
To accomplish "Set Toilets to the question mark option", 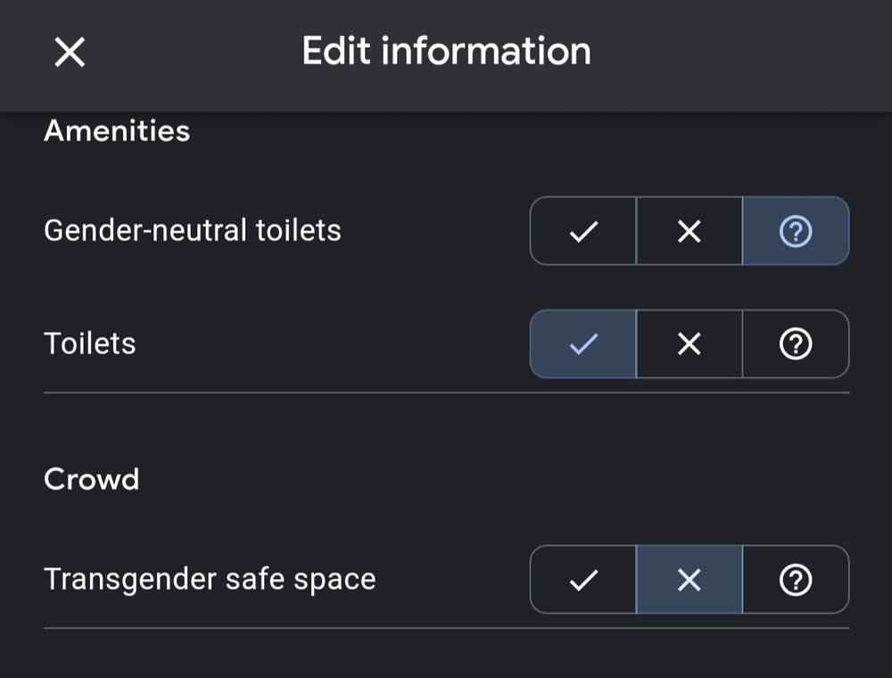I will tap(796, 343).
